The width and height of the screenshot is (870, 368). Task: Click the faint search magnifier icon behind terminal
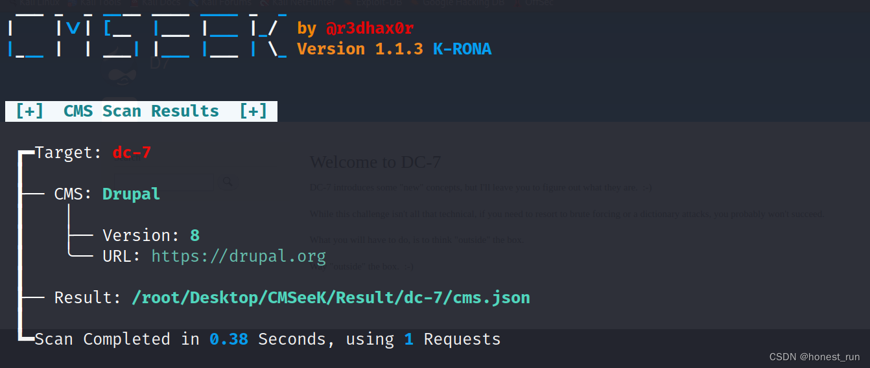[x=228, y=182]
